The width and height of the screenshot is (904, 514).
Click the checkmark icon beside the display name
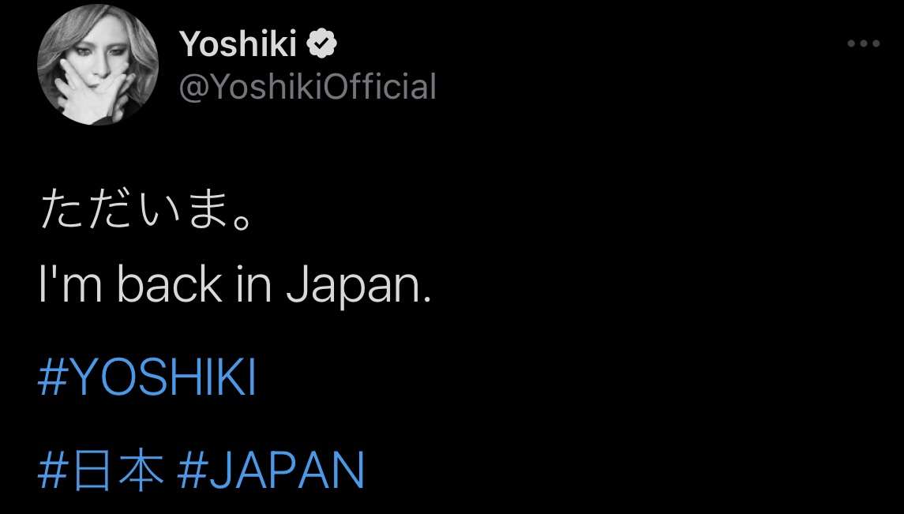[x=321, y=43]
